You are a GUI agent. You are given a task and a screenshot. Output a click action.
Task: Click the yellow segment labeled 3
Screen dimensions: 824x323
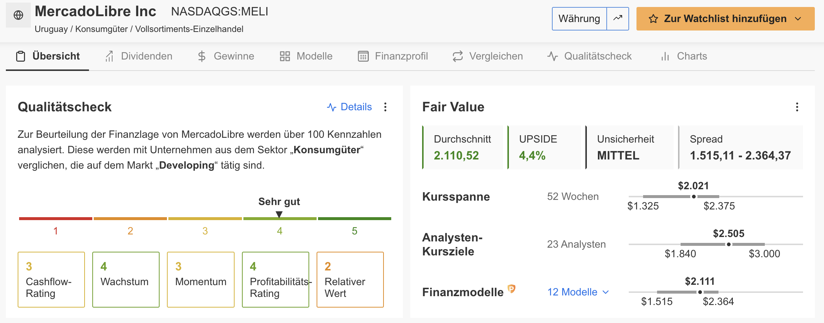pyautogui.click(x=205, y=219)
